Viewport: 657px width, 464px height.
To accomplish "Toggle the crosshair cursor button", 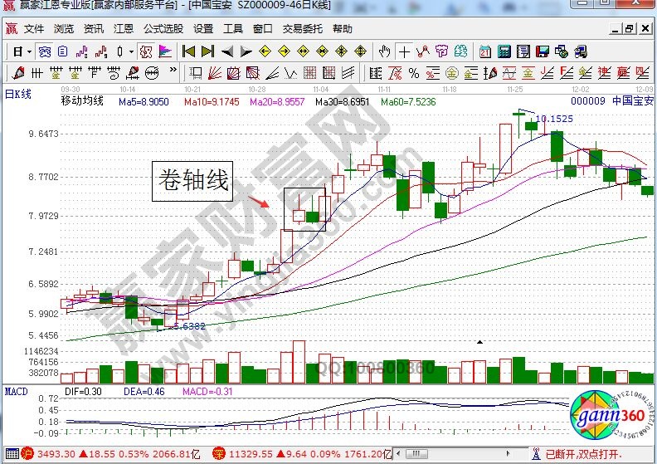I will click(404, 51).
